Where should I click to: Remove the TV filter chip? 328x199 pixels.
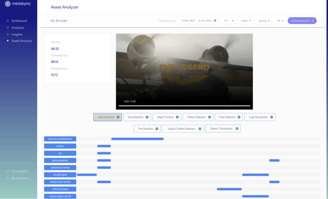click(233, 21)
